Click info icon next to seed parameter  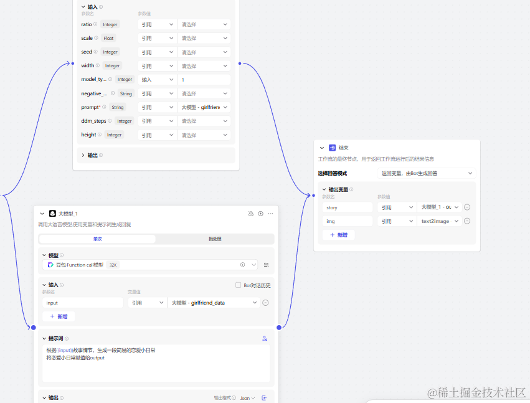96,52
